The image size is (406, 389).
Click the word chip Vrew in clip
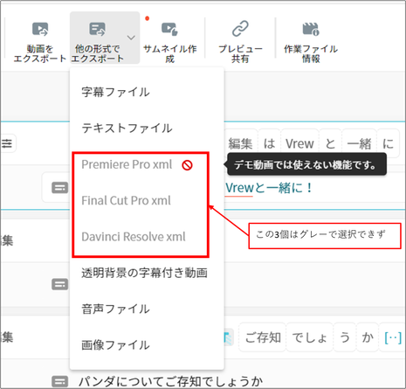[x=299, y=143]
